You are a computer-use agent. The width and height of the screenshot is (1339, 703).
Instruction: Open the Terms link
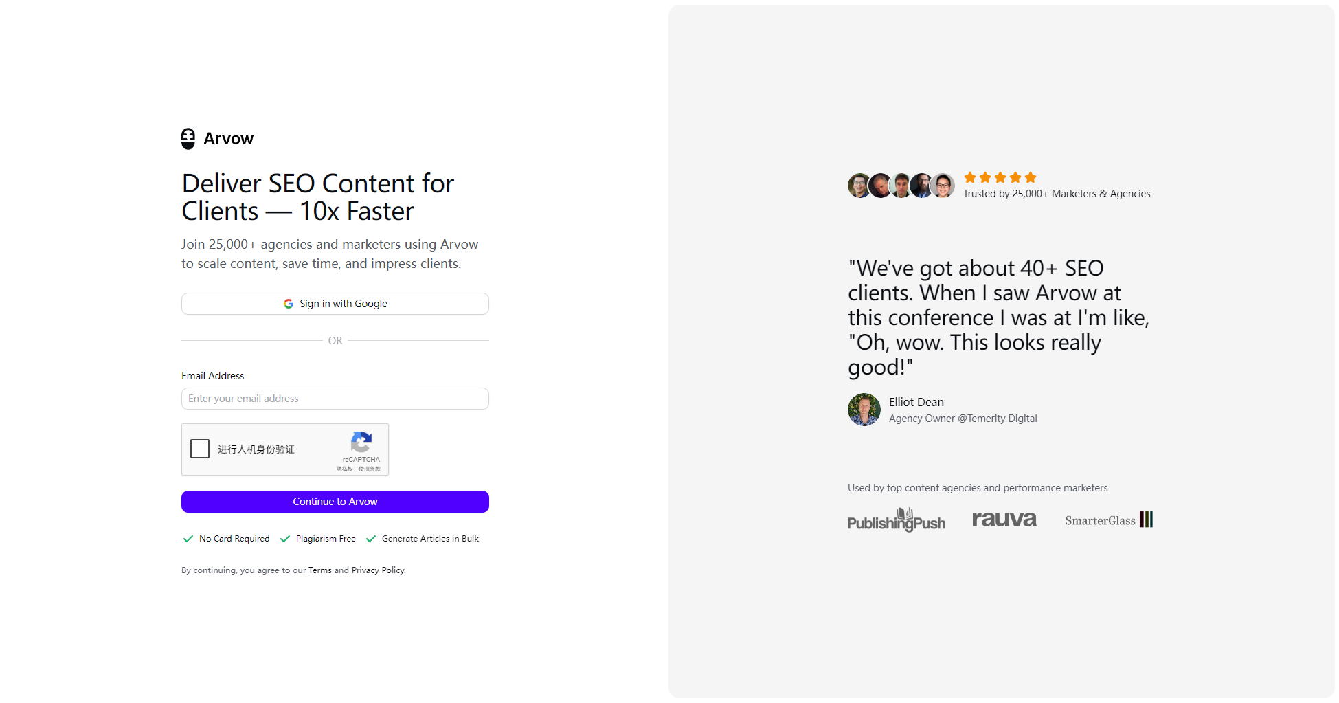click(319, 570)
